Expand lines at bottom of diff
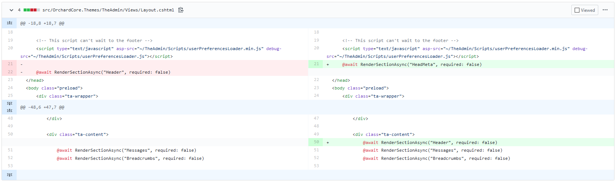 10,175
